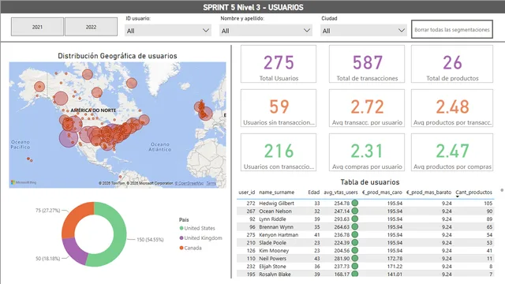
Task: Select the Brennan Wynn table row
Action: point(365,227)
